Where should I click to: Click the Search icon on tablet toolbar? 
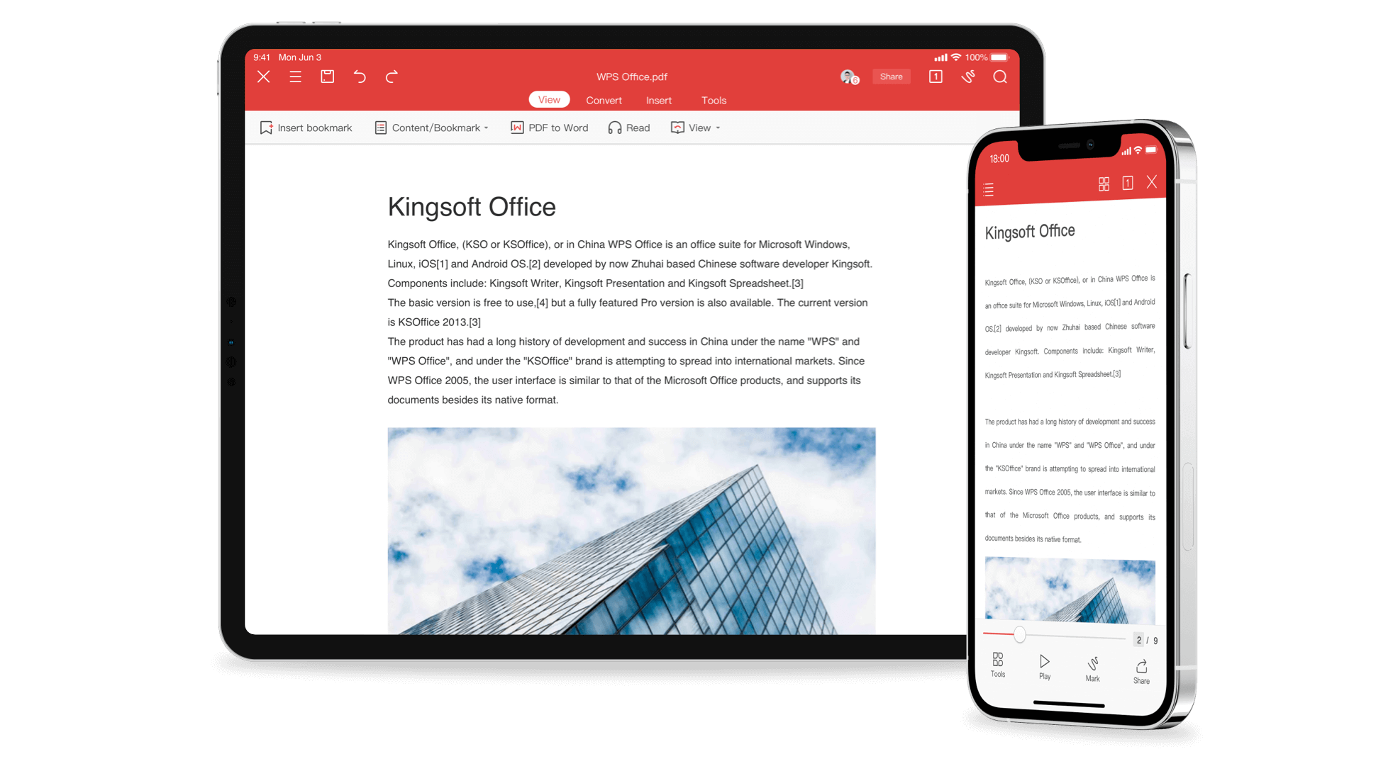[x=1001, y=77]
